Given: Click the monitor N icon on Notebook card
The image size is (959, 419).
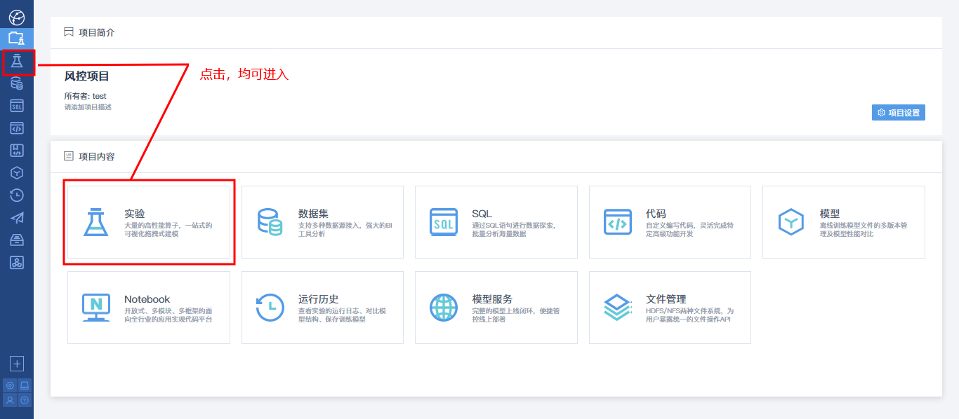Looking at the screenshot, I should tap(96, 308).
